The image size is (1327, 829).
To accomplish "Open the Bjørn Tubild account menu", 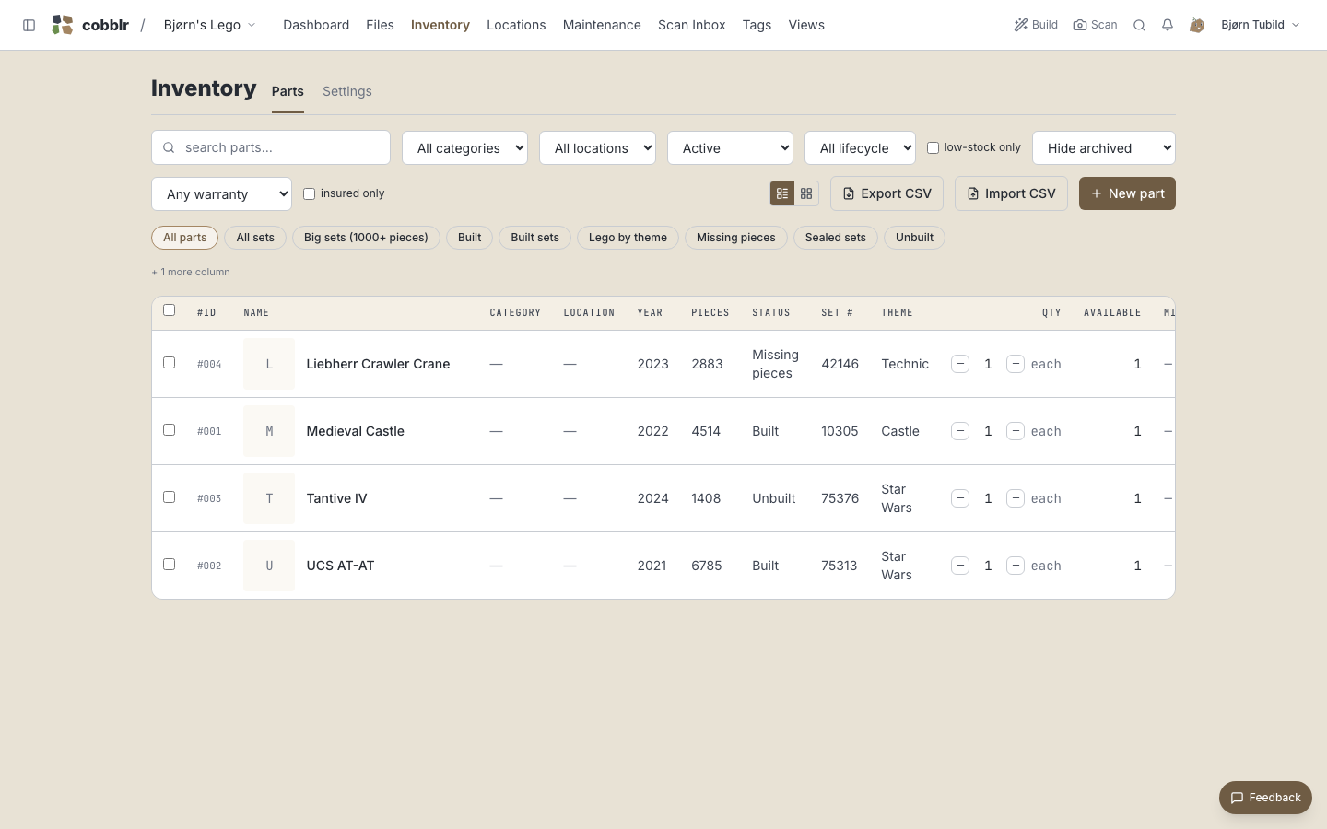I will tap(1260, 25).
